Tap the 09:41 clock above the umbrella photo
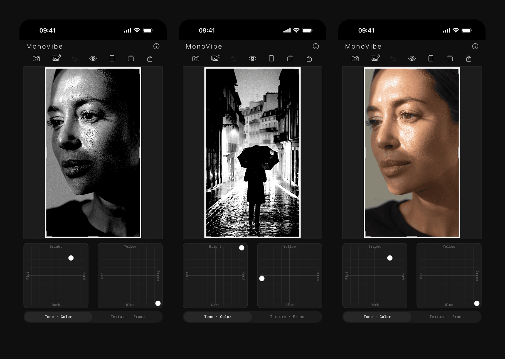 (207, 30)
